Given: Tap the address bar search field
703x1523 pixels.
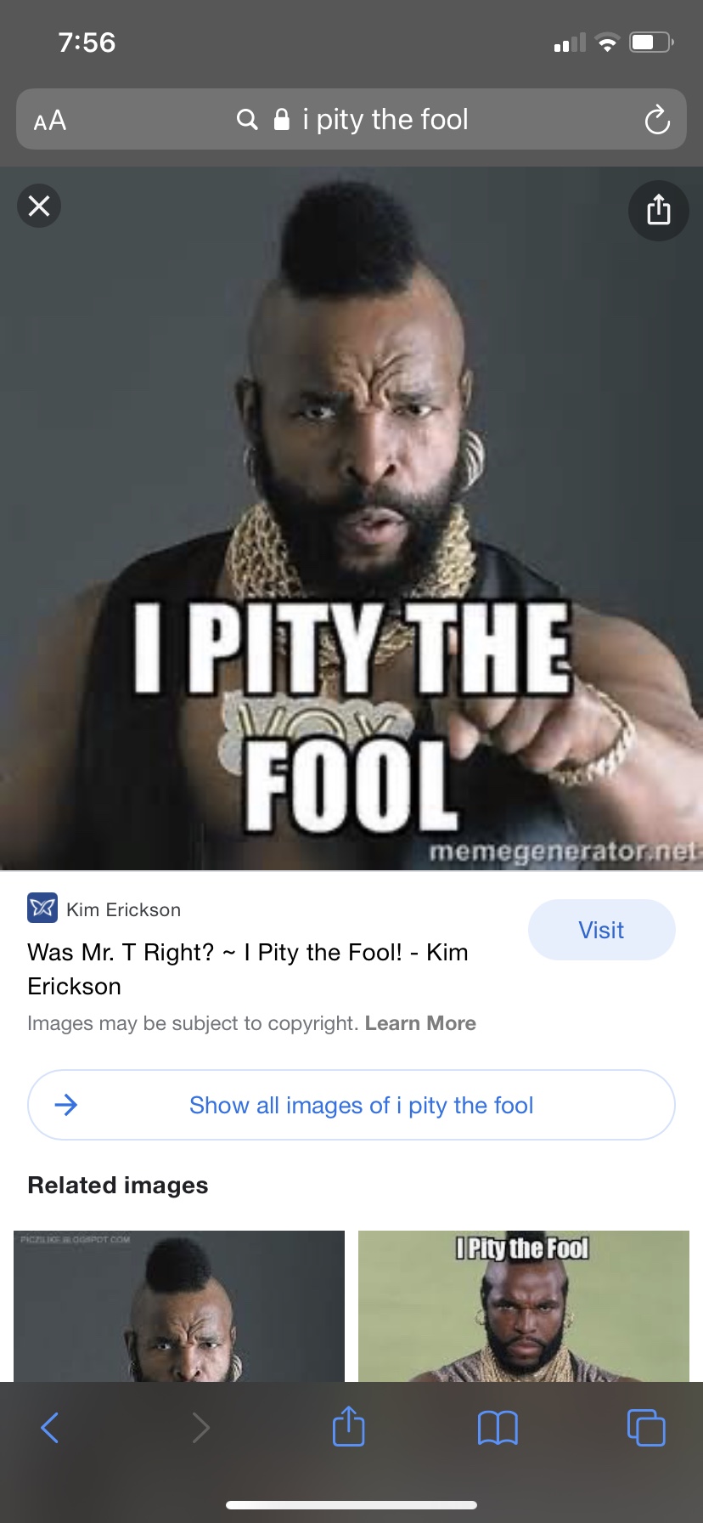Looking at the screenshot, I should pyautogui.click(x=351, y=119).
